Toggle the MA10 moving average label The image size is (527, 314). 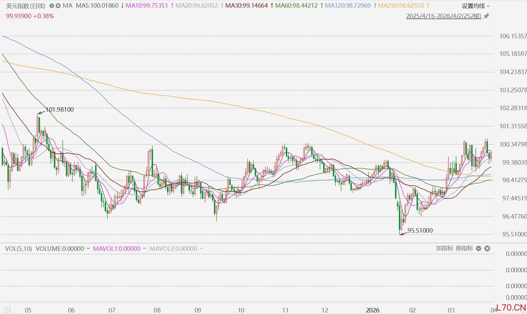coord(147,6)
